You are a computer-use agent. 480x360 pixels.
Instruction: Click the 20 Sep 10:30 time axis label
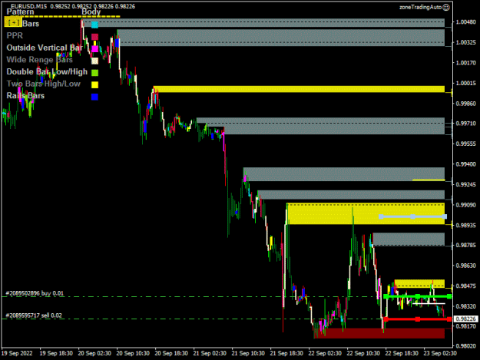click(x=133, y=353)
